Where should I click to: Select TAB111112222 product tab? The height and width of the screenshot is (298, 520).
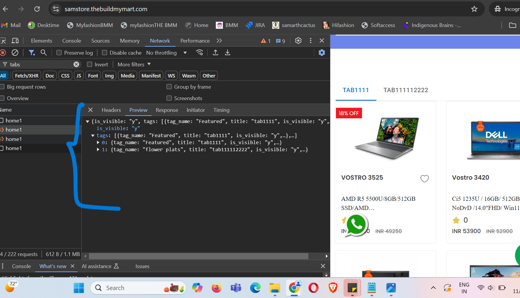[406, 90]
